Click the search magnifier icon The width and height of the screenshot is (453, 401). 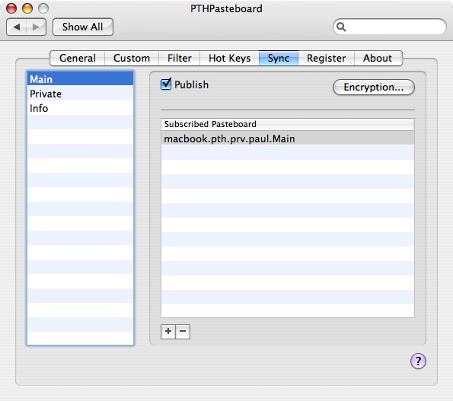(341, 27)
